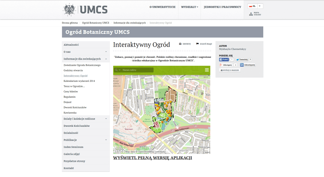The width and height of the screenshot is (324, 177).
Task: Open Jednostki i pracownicy menu item
Action: [222, 7]
